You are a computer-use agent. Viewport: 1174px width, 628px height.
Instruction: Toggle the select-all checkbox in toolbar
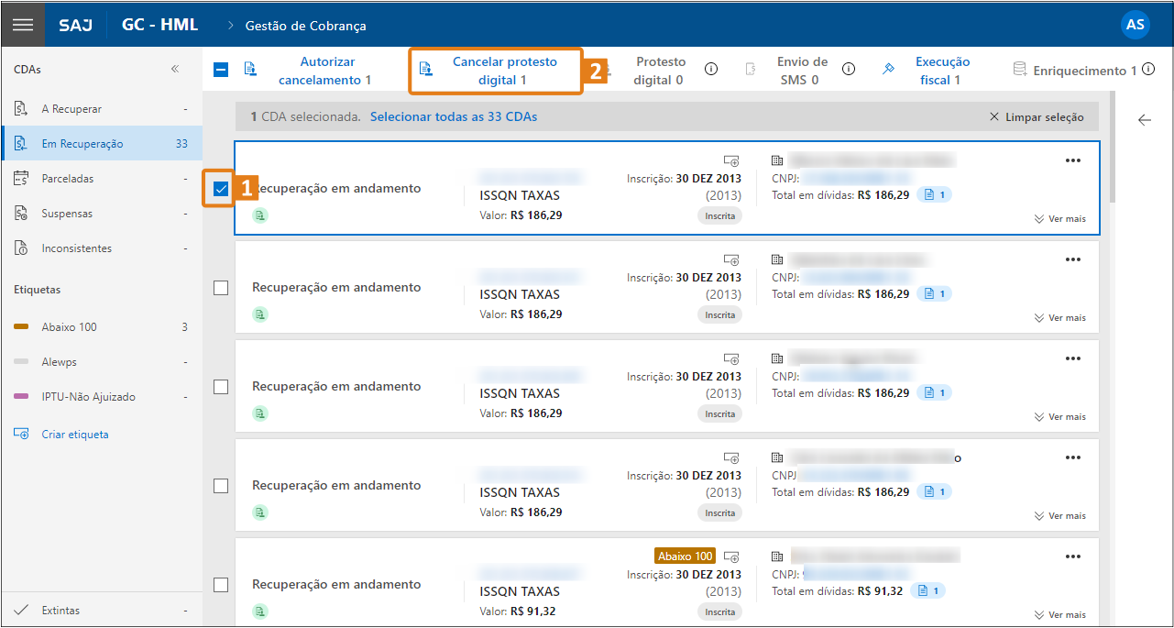coord(221,70)
